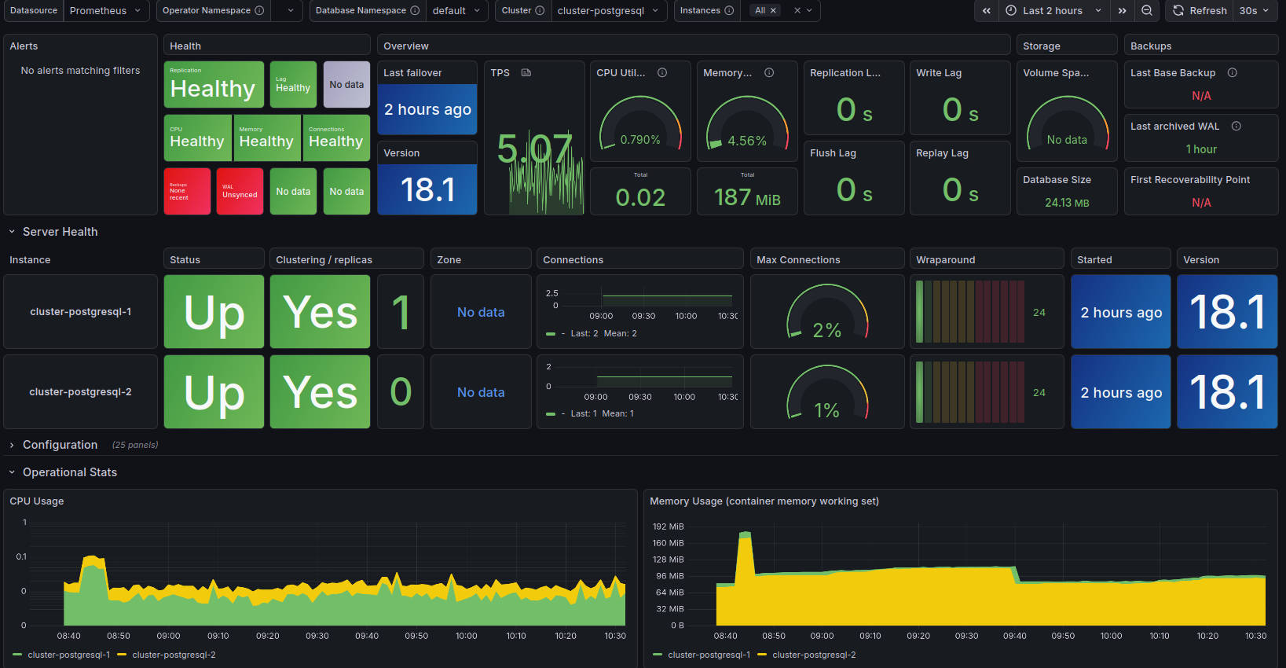Open the Database Namespace default dropdown
The width and height of the screenshot is (1286, 668).
(456, 10)
